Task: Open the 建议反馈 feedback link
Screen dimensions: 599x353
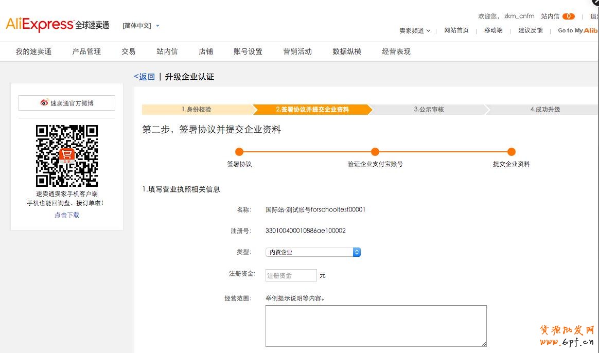Action: click(x=530, y=31)
